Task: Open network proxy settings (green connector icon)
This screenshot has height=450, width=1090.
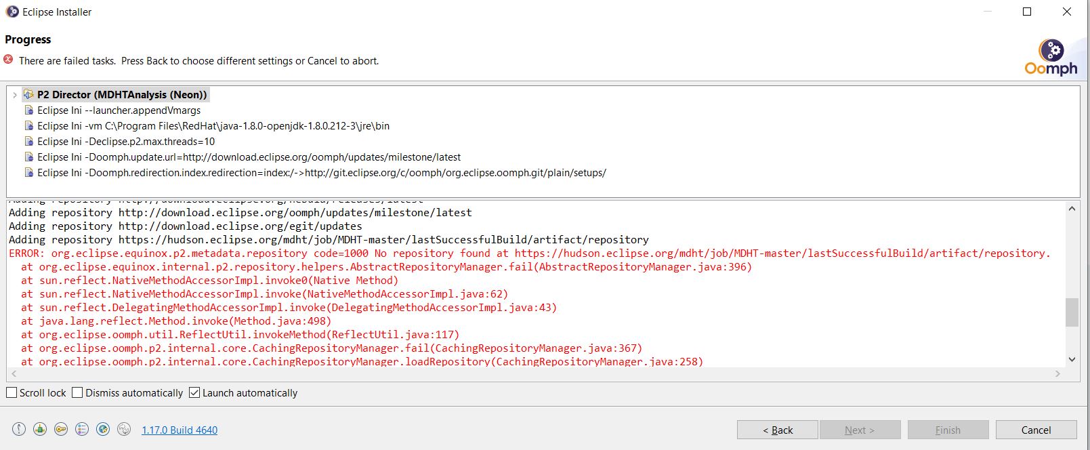Action: pos(40,429)
